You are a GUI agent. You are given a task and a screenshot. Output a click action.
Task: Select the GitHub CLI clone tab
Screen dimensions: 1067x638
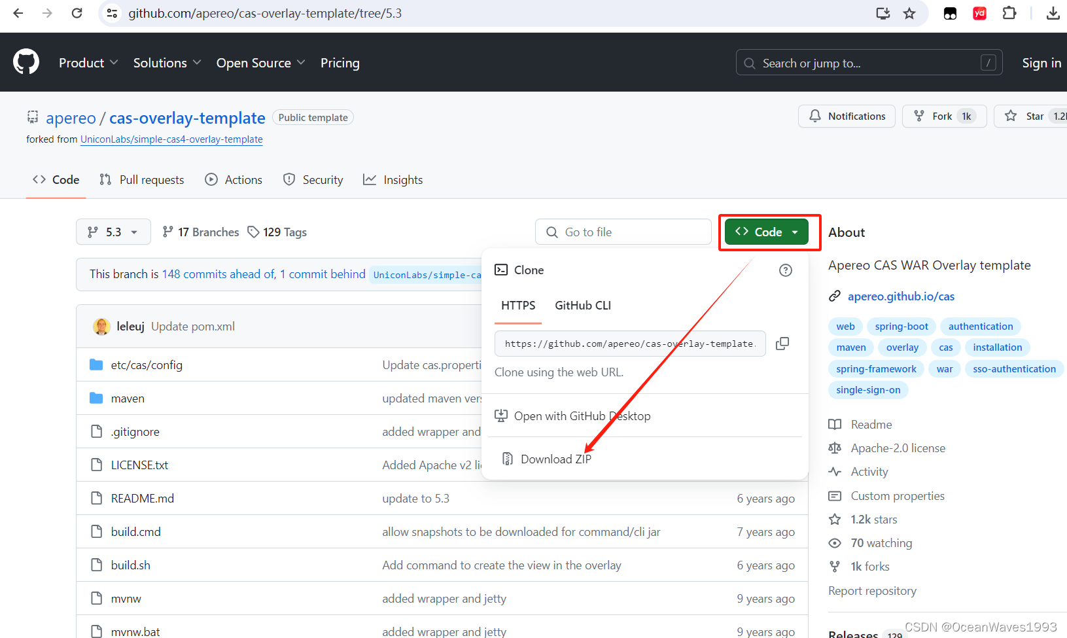[583, 306]
